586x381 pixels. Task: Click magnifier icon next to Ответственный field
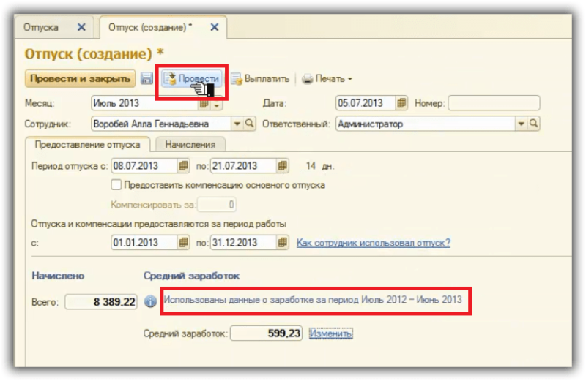[533, 124]
